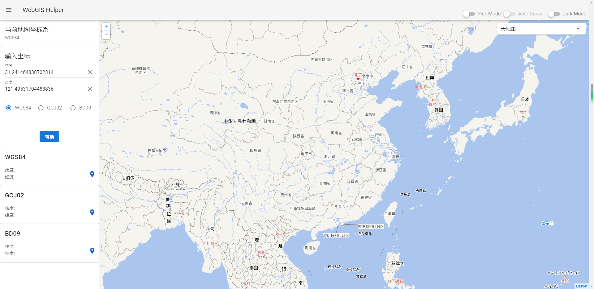
Task: Click the GCJ02 result location pin icon
Action: pyautogui.click(x=92, y=213)
